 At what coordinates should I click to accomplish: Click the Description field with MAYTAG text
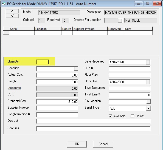(131, 12)
